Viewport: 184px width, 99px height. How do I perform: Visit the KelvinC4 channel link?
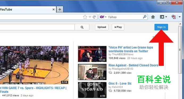(x=117, y=87)
